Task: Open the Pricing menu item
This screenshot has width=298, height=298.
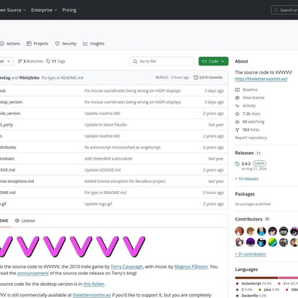Action: point(69,10)
